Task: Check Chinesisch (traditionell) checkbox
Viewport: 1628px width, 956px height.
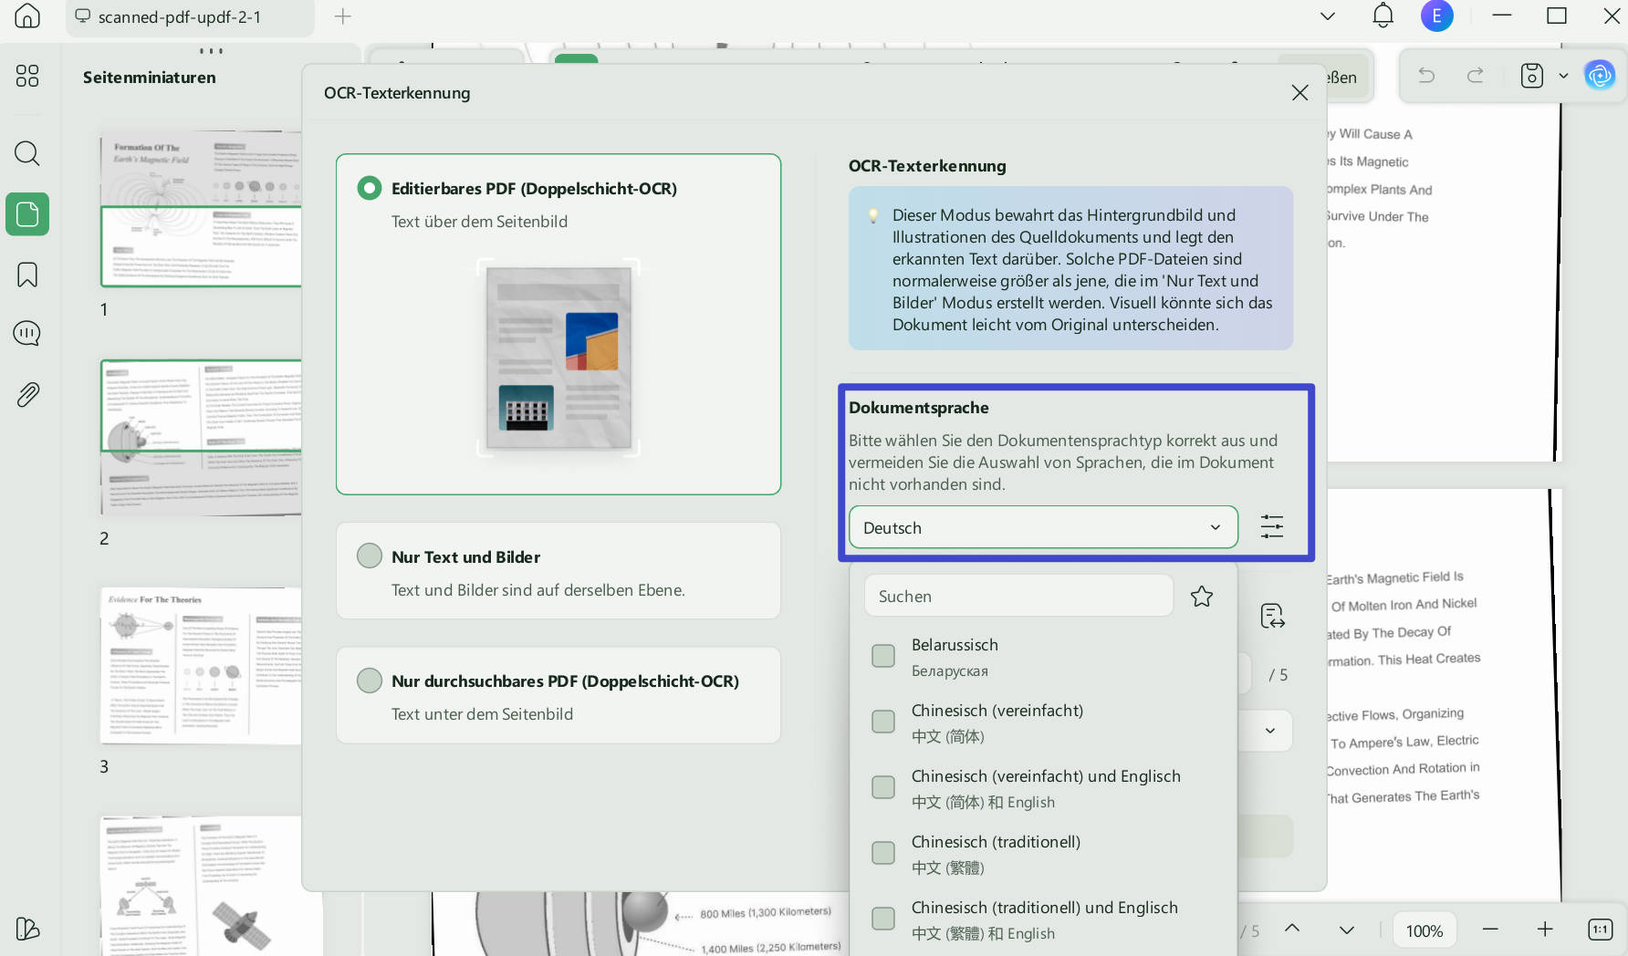Action: (x=883, y=853)
